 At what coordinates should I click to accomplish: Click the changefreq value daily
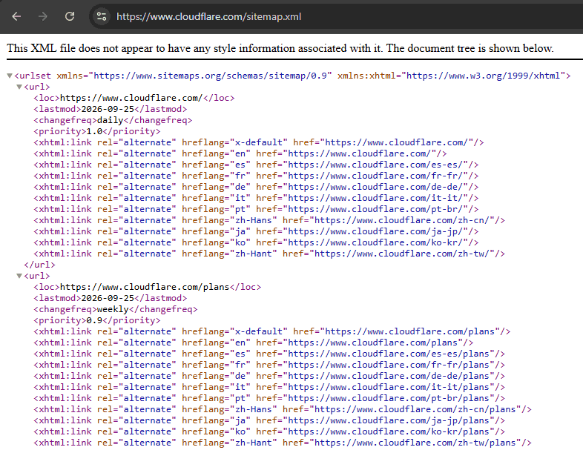[x=110, y=120]
